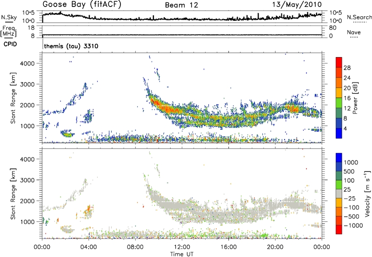Click the date '13/May/2010'
Image resolution: width=372 pixels, height=257 pixels.
coord(297,5)
